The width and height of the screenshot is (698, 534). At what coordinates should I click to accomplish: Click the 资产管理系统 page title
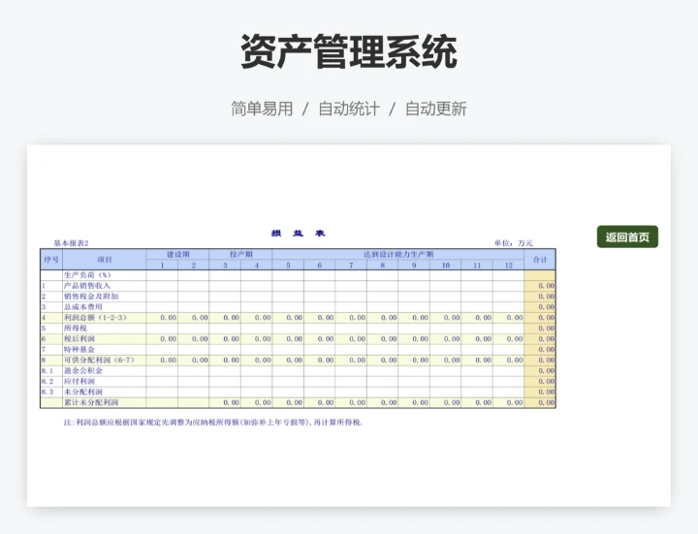[349, 51]
